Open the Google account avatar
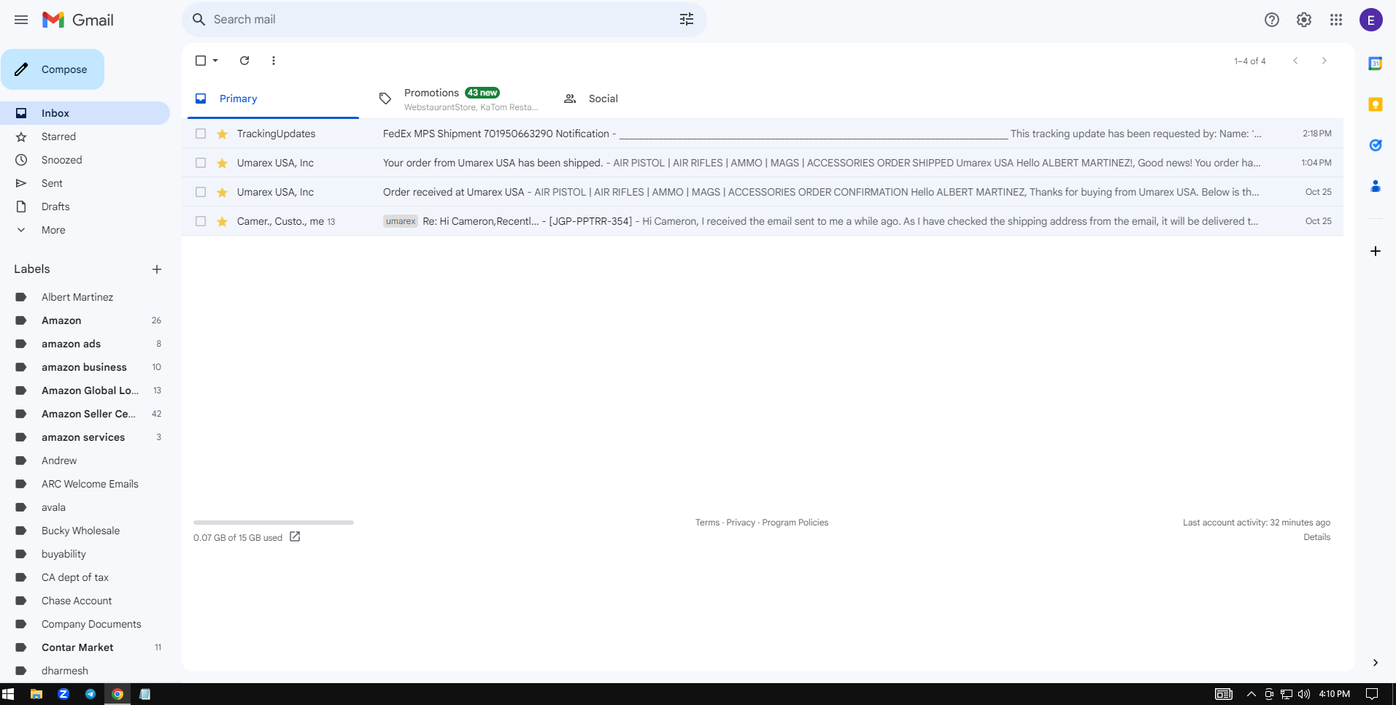 click(1371, 20)
